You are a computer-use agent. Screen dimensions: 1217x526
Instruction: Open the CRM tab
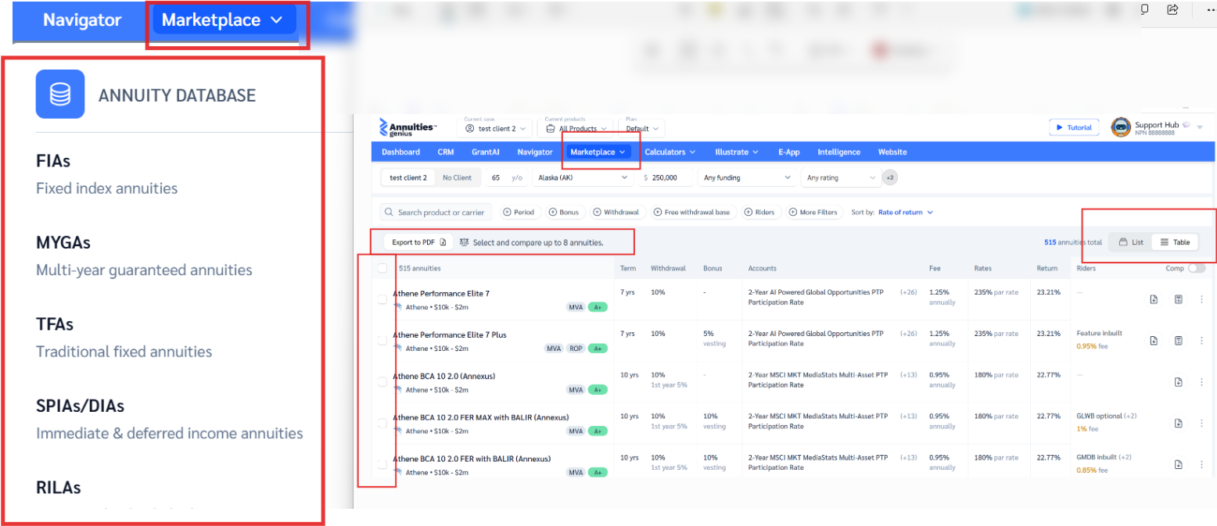(446, 152)
